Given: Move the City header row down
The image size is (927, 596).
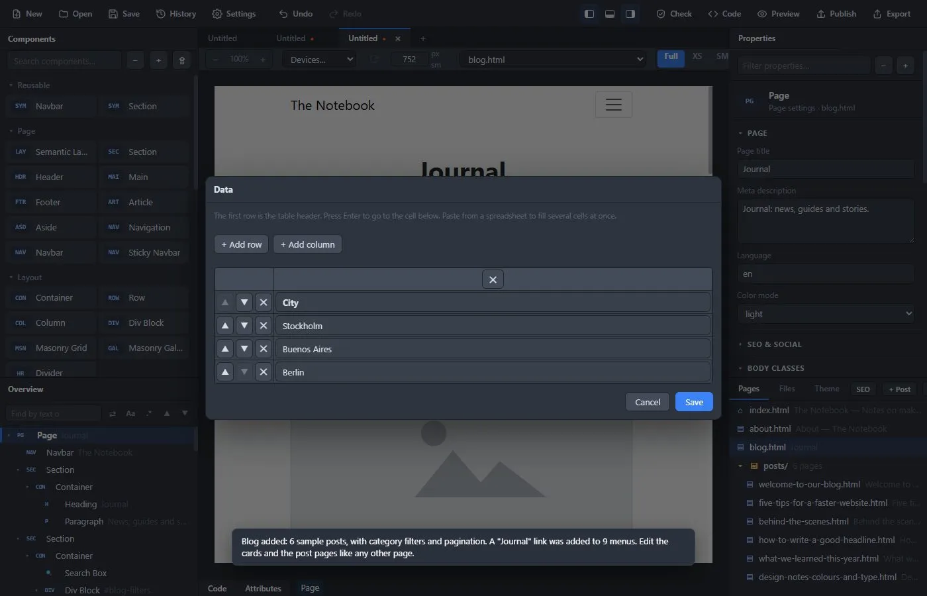Looking at the screenshot, I should click(x=244, y=303).
